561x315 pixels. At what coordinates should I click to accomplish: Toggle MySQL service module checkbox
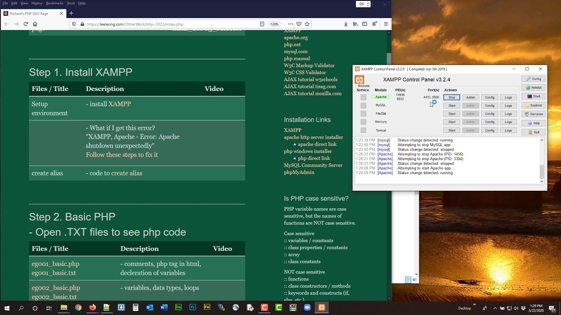tap(363, 105)
